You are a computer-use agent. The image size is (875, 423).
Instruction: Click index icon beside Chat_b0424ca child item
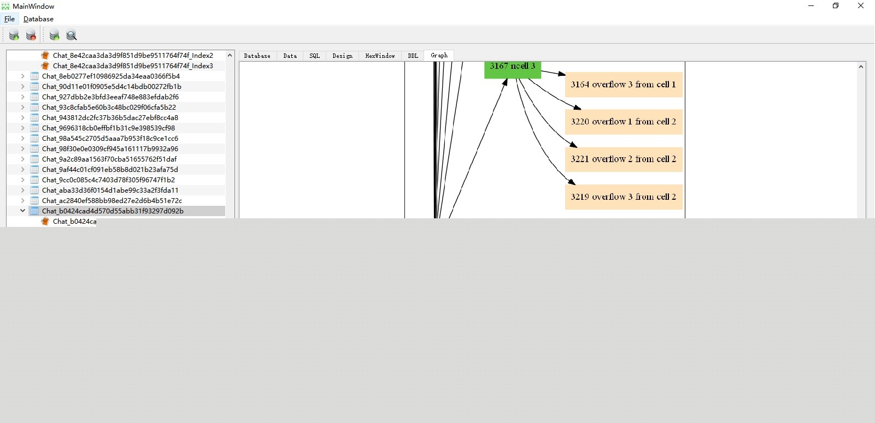pos(45,221)
